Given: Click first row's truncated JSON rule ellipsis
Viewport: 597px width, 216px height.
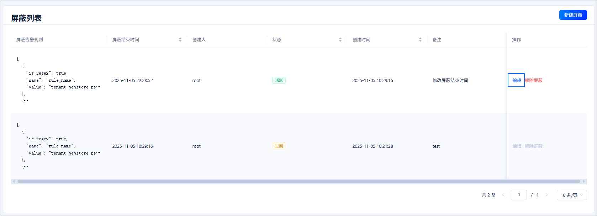Looking at the screenshot, I should (25, 101).
